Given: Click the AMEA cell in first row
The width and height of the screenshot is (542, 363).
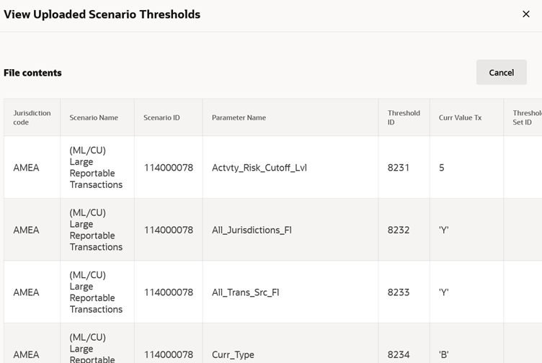Looking at the screenshot, I should click(x=32, y=168).
